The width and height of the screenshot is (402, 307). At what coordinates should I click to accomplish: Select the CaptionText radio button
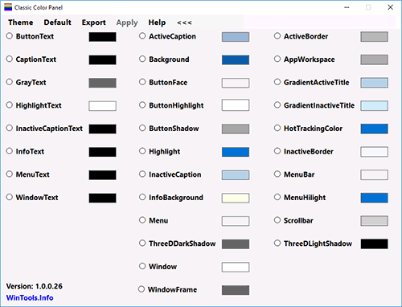[10, 59]
